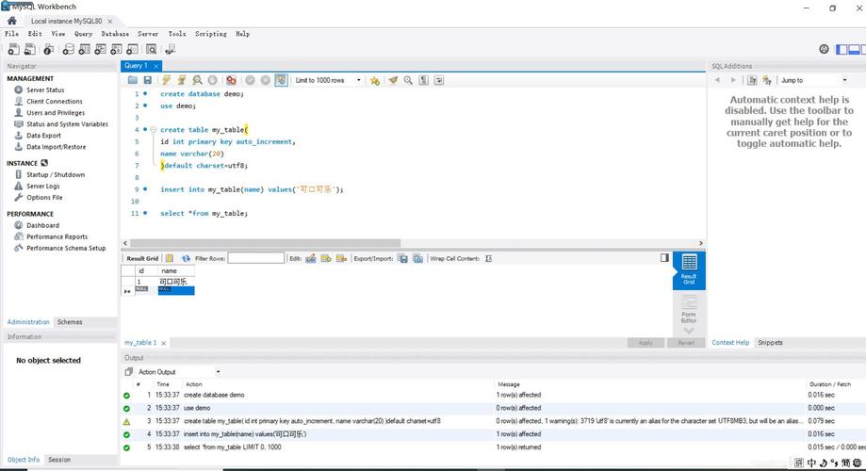This screenshot has height=471, width=866.
Task: Open Users and Privileges
Action: [x=55, y=113]
